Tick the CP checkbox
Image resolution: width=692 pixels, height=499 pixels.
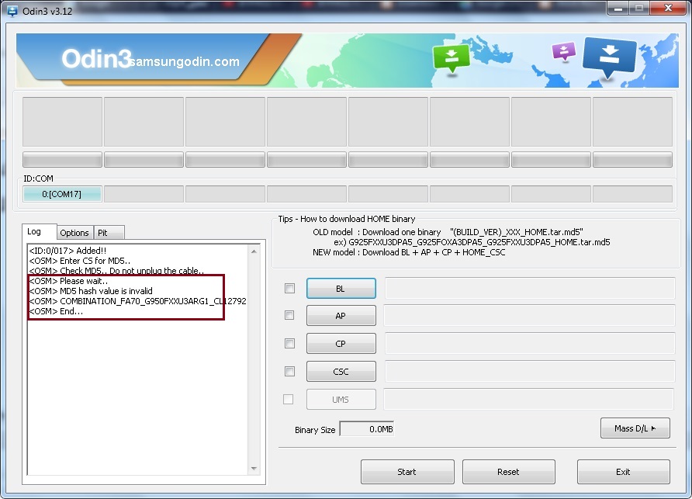pos(289,344)
